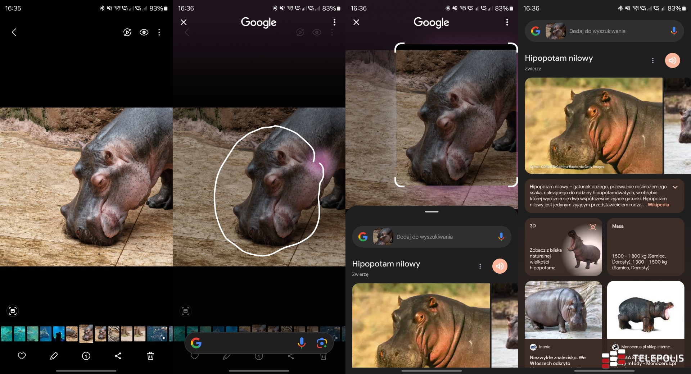The width and height of the screenshot is (691, 374).
Task: Delete photo with trash icon
Action: [150, 356]
